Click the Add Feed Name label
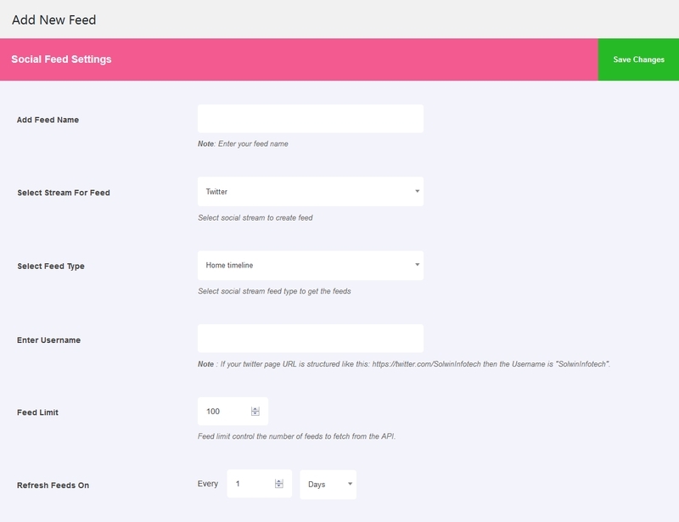This screenshot has width=679, height=522. pyautogui.click(x=48, y=121)
